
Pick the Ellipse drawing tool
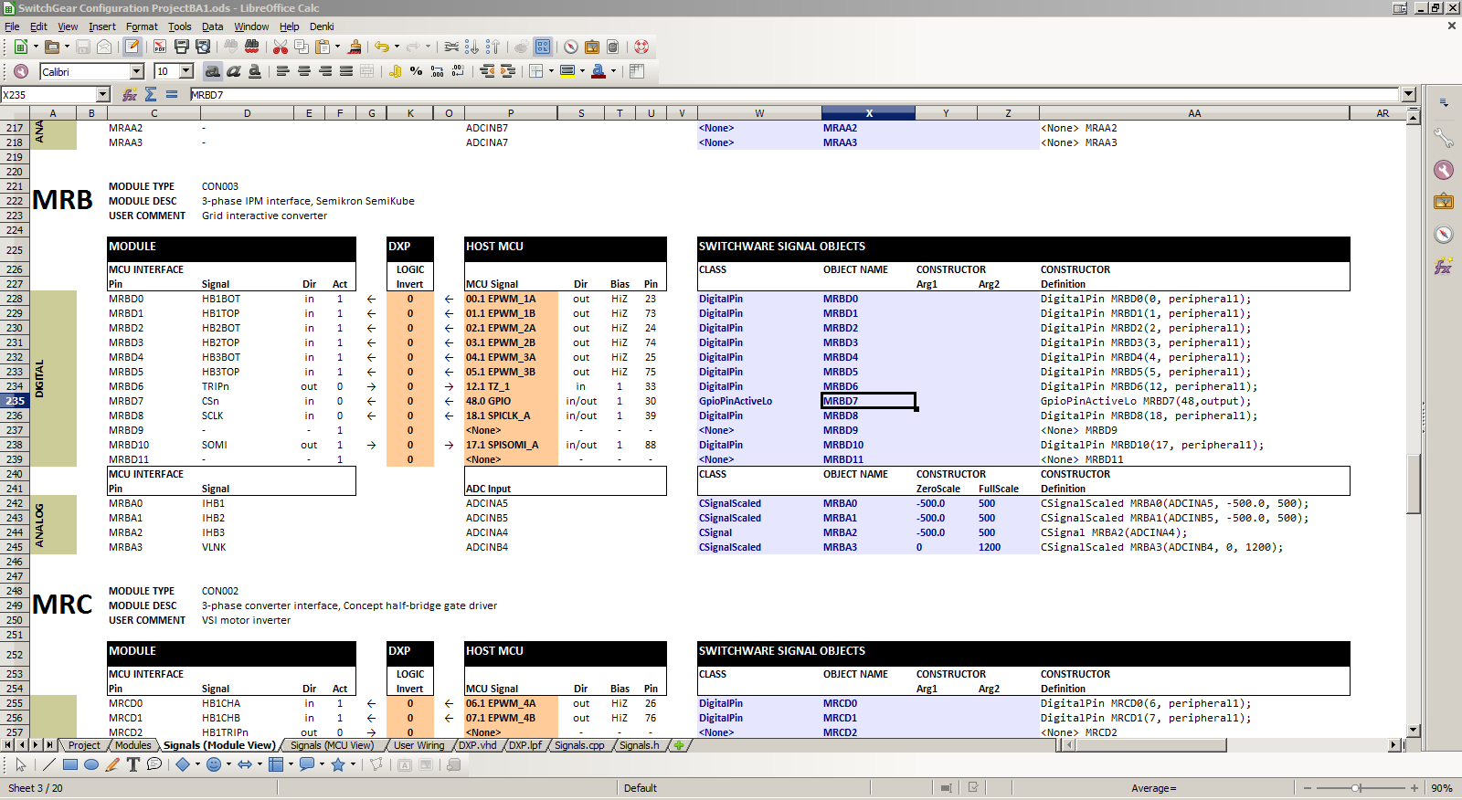click(91, 764)
